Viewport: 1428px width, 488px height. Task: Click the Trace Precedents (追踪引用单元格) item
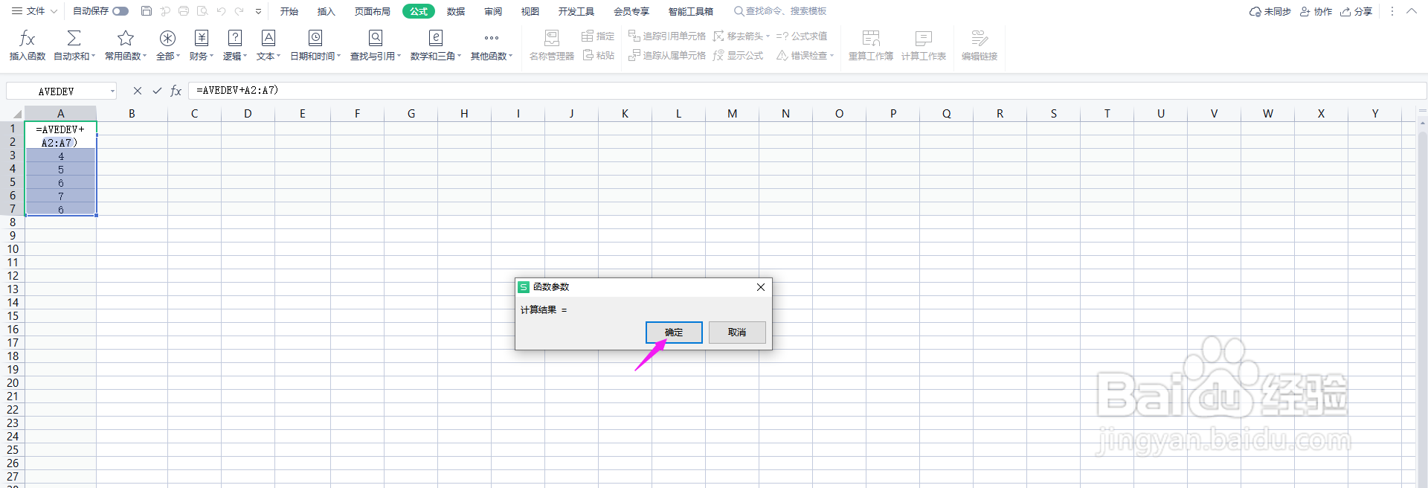tap(667, 36)
